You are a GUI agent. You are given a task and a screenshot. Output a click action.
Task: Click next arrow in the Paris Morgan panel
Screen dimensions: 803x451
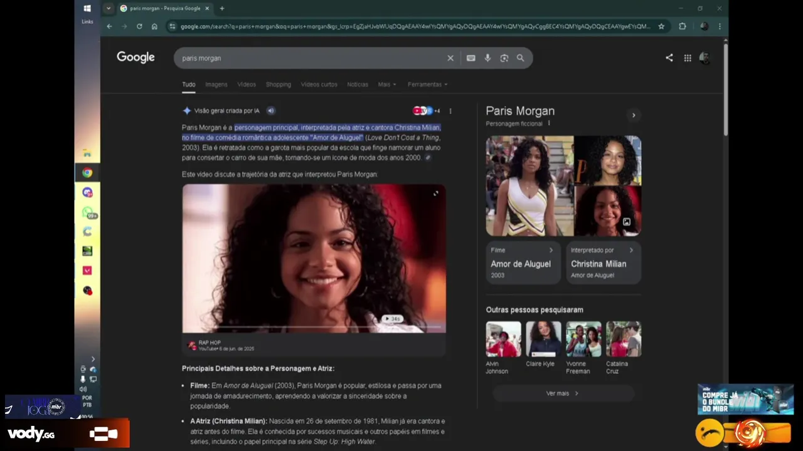pyautogui.click(x=633, y=115)
